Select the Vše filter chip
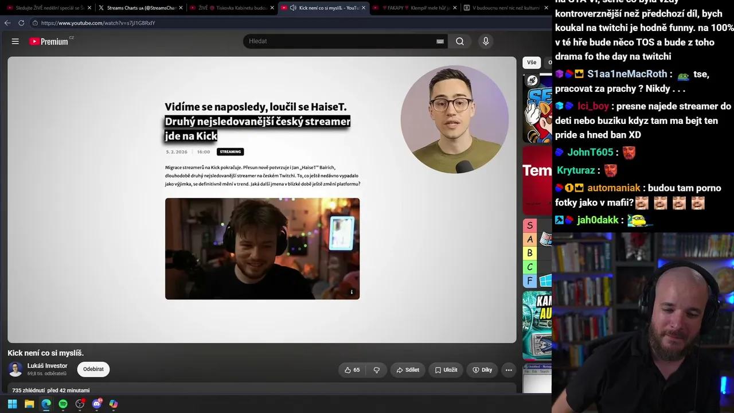The height and width of the screenshot is (413, 734). [532, 63]
